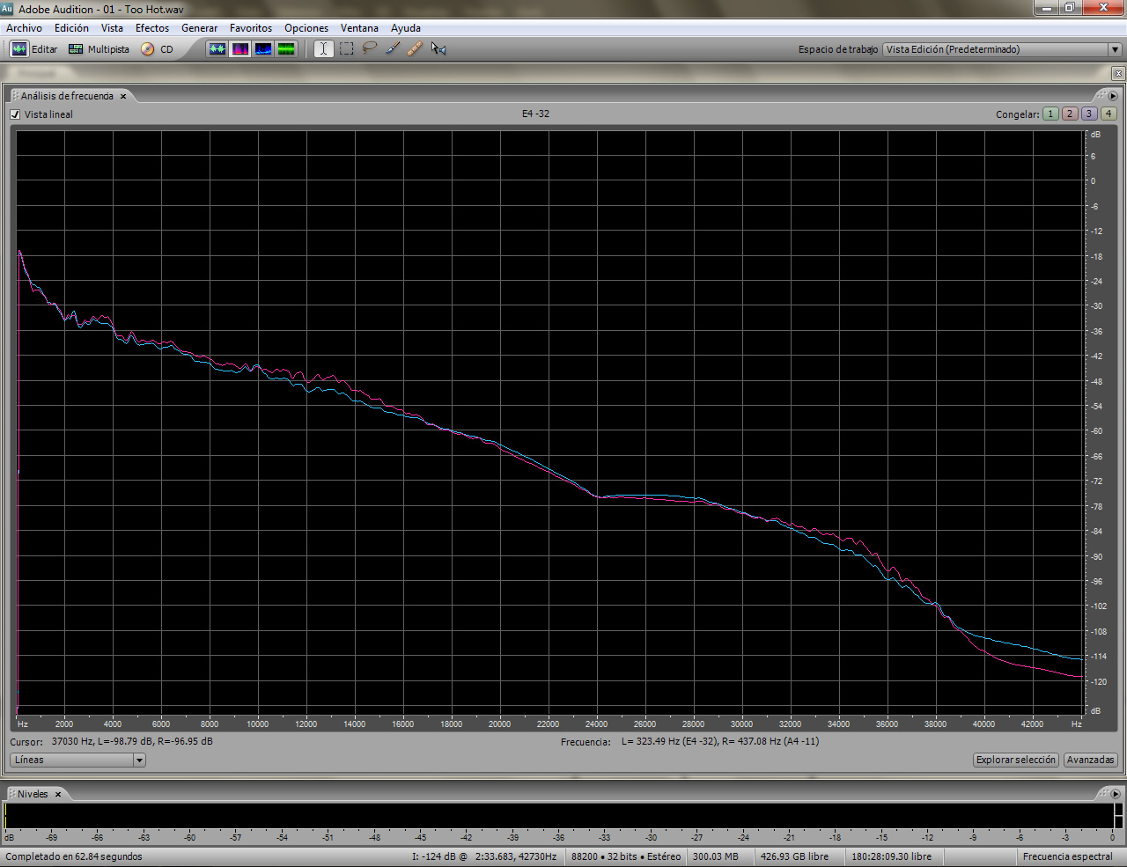Toggle Congelar hold button 1
The height and width of the screenshot is (867, 1127).
coord(1050,114)
